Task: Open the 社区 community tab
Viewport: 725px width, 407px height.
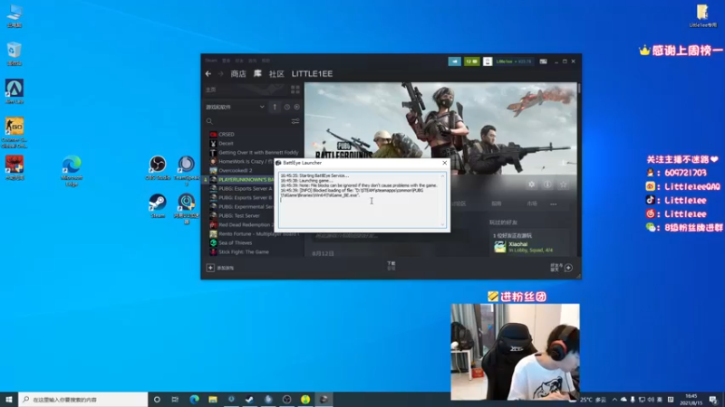Action: pyautogui.click(x=276, y=74)
